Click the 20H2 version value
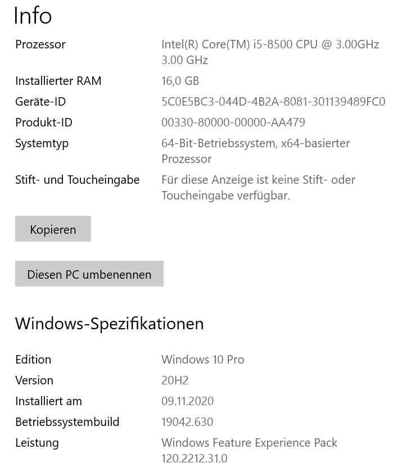The height and width of the screenshot is (472, 416). (175, 380)
